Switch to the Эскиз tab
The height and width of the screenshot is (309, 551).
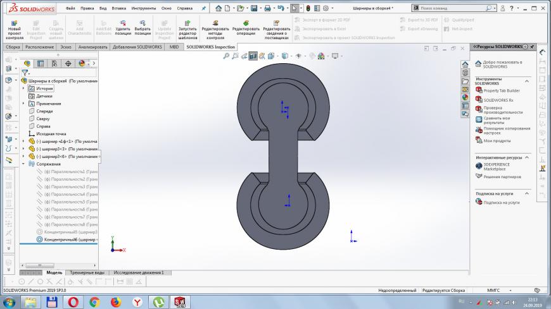point(63,47)
